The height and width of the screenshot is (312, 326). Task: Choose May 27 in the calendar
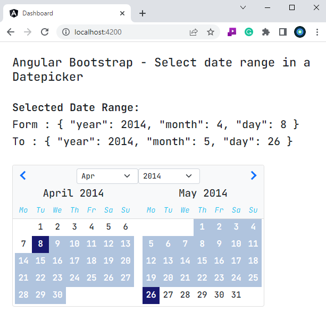tap(168, 294)
